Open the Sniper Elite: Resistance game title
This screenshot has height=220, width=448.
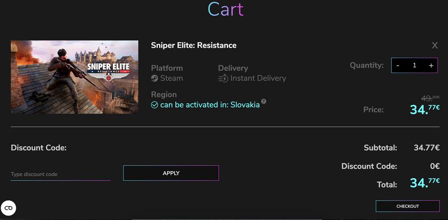click(194, 45)
